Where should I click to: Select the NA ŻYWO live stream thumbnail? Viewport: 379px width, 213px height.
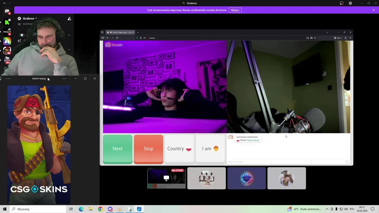(x=166, y=178)
